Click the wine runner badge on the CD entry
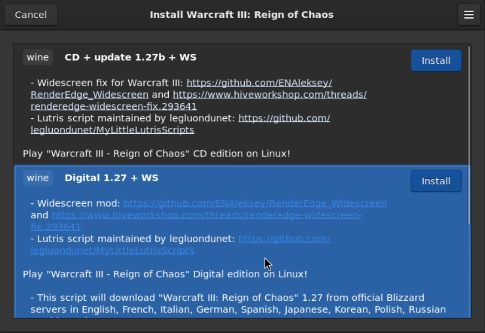 pyautogui.click(x=38, y=57)
